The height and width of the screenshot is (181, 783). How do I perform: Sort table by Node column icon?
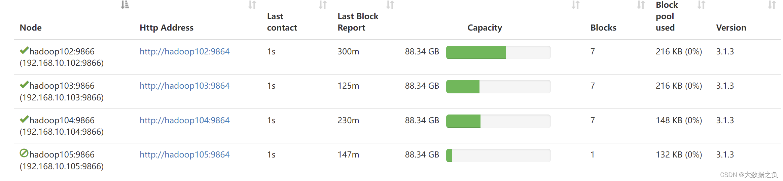pyautogui.click(x=125, y=5)
